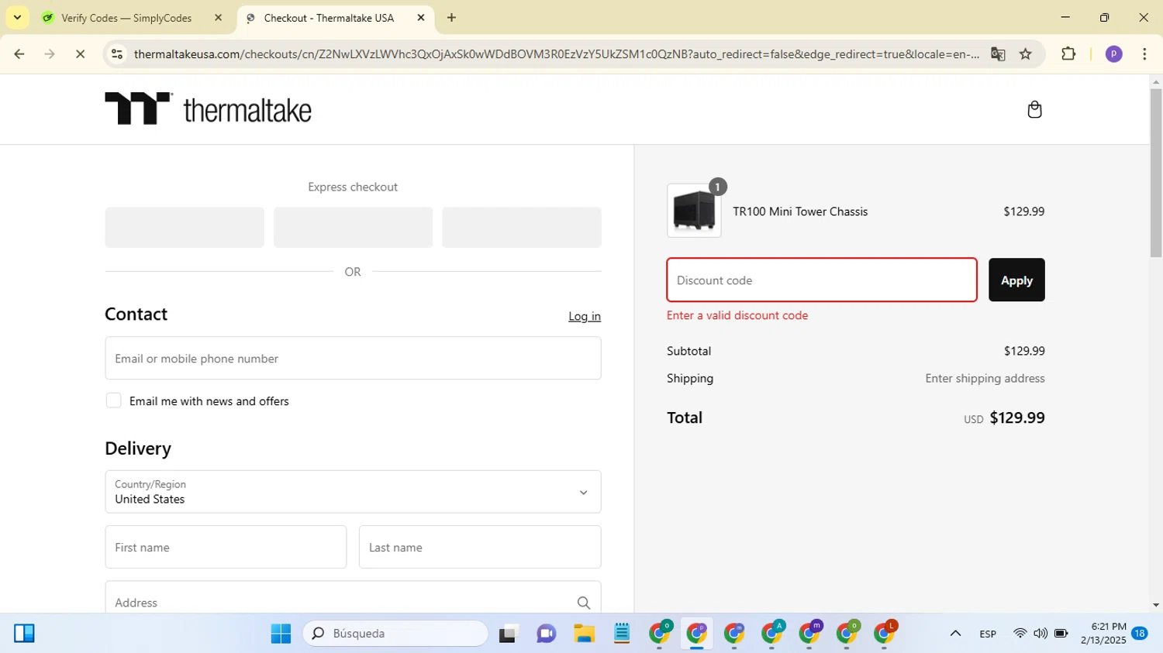Stop loading the page in Chrome
Image resolution: width=1163 pixels, height=653 pixels.
[x=80, y=54]
